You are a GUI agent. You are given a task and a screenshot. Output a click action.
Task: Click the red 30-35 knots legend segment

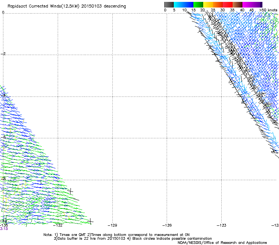pyautogui.click(x=228, y=5)
